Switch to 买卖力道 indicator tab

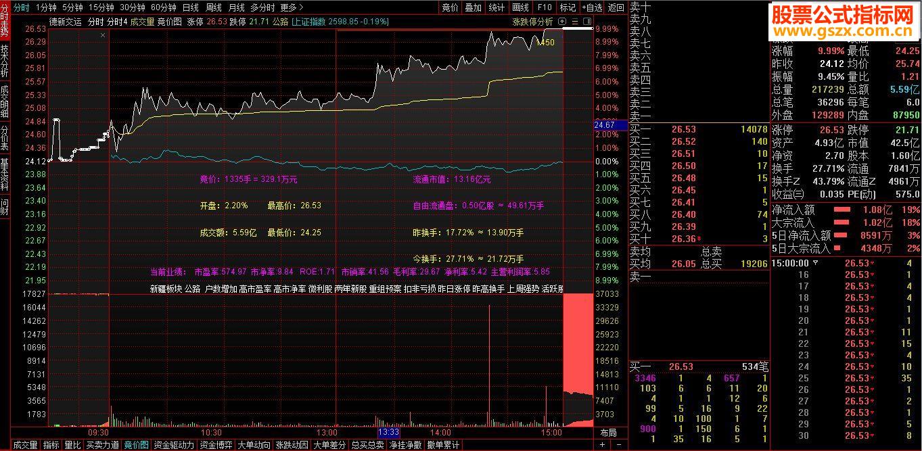pyautogui.click(x=103, y=445)
